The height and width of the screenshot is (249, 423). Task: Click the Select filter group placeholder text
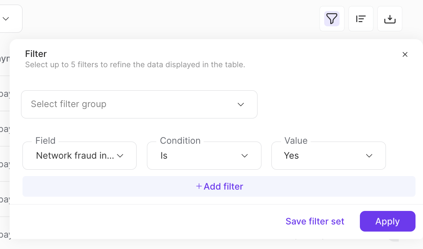tap(68, 104)
